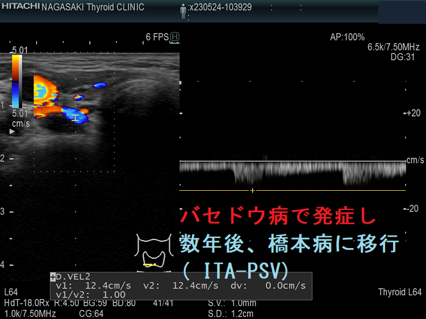Click the color Doppler velocity scale bar
Image resolution: width=426 pixels, height=319 pixels.
coord(16,81)
